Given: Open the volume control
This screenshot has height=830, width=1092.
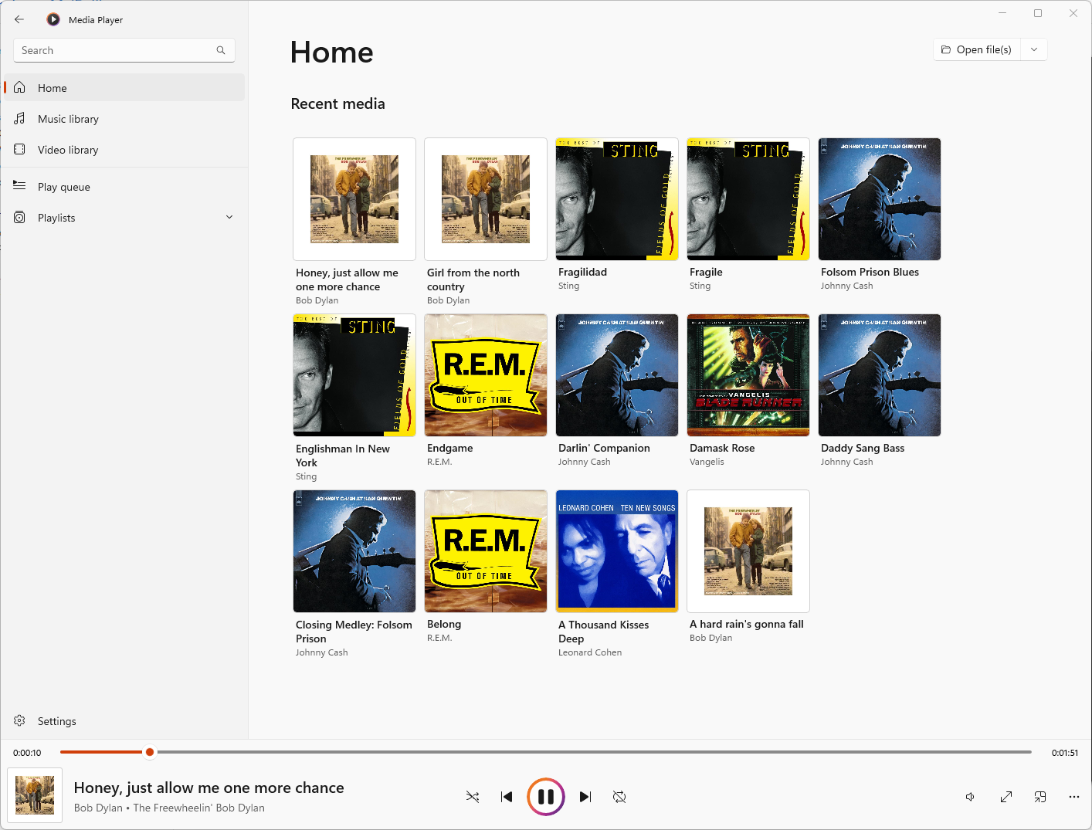Looking at the screenshot, I should 971,797.
